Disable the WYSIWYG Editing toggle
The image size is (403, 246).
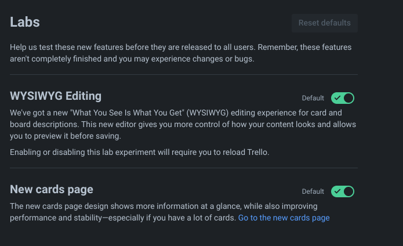point(342,98)
